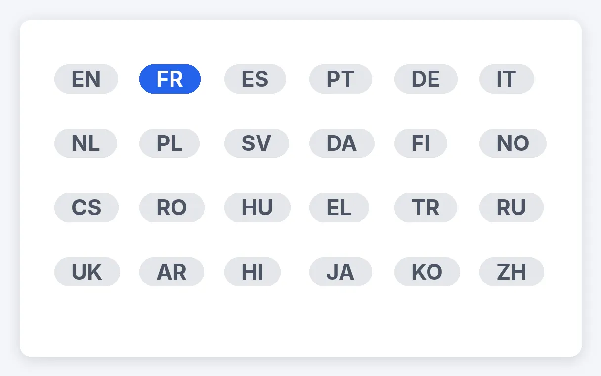Select the RU language chip

point(512,207)
